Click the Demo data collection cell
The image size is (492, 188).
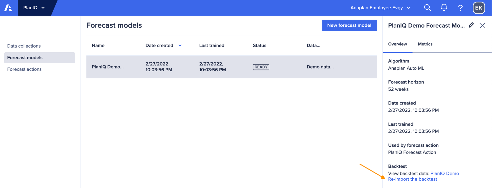coord(320,67)
